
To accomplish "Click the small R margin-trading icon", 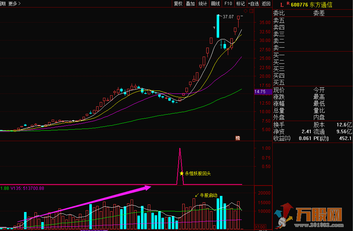I will (288, 4).
